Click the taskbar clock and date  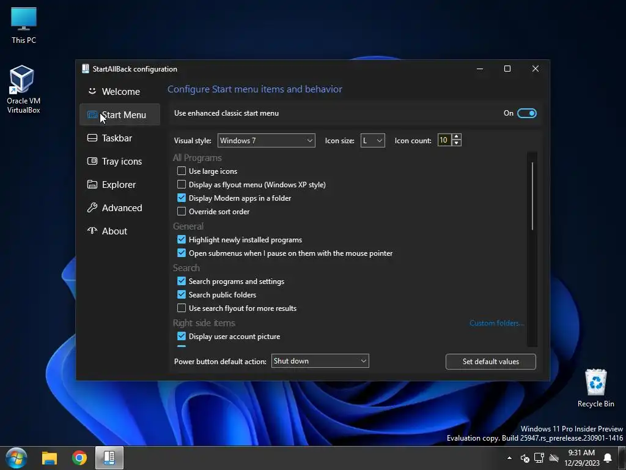coord(582,458)
